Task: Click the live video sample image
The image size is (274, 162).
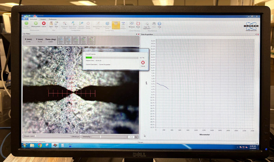Action: pos(81,90)
